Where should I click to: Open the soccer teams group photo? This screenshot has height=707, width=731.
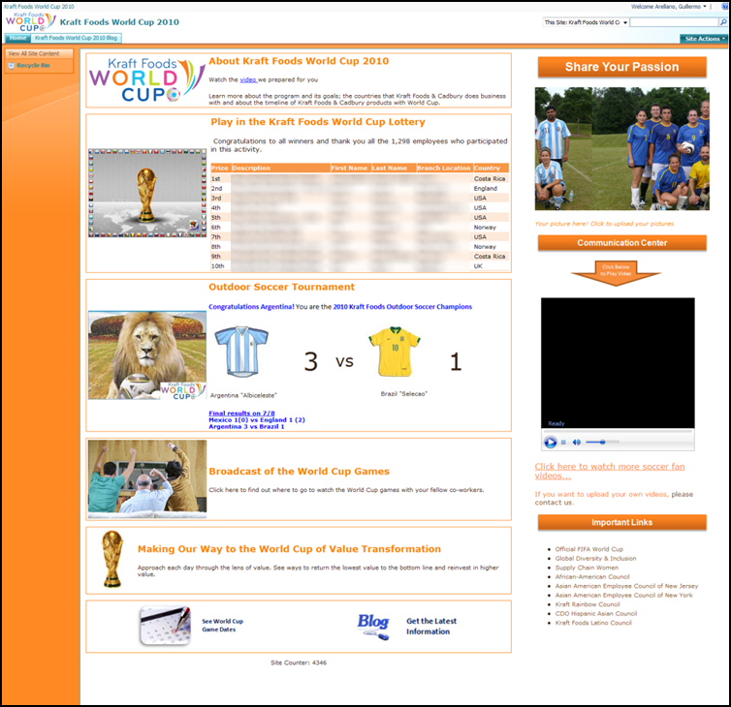(x=621, y=148)
